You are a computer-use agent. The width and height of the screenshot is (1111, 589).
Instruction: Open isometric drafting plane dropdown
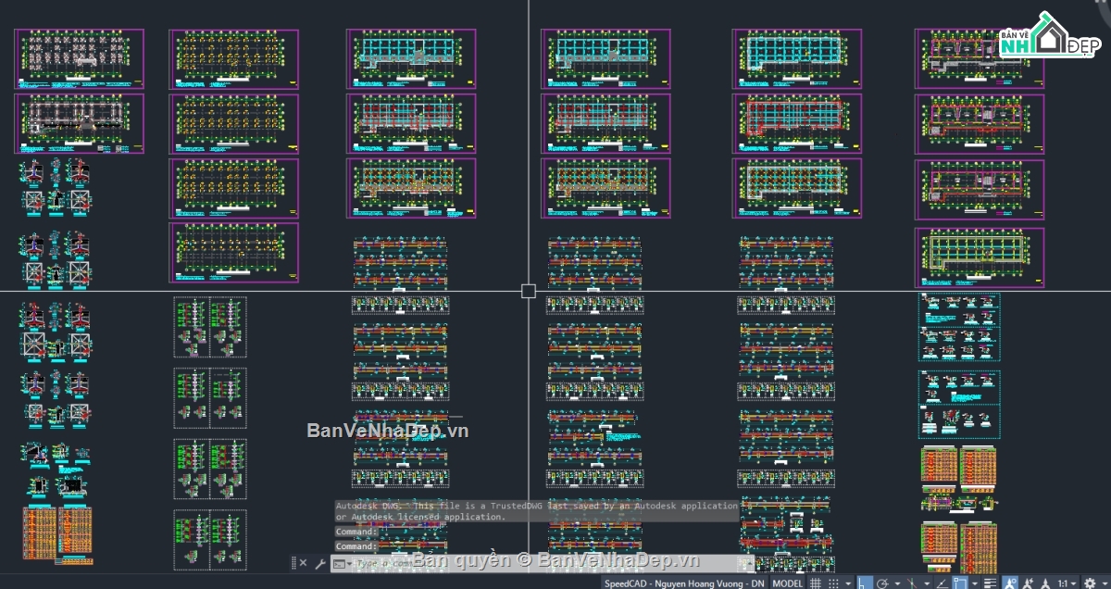tap(927, 583)
